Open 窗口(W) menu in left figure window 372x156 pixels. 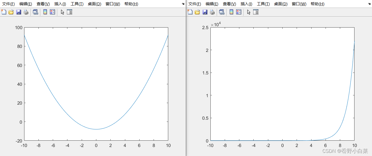click(113, 4)
